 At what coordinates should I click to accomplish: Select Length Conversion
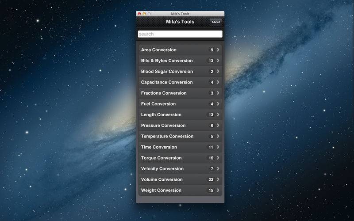point(180,115)
